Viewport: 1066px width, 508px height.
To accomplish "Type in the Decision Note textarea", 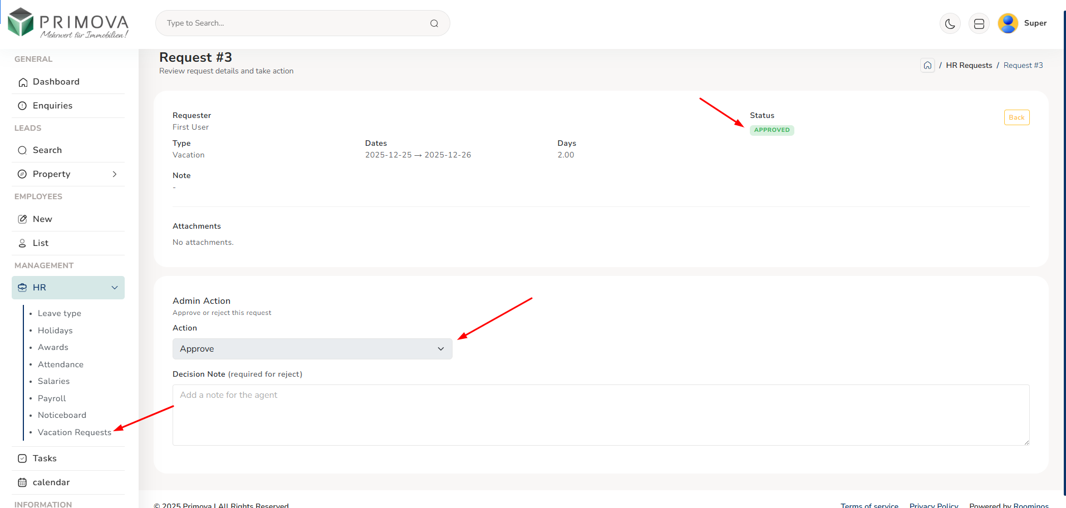I will click(601, 415).
